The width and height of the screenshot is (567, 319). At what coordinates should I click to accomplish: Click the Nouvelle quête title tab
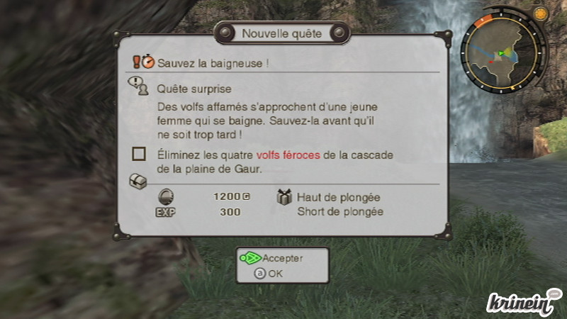281,33
